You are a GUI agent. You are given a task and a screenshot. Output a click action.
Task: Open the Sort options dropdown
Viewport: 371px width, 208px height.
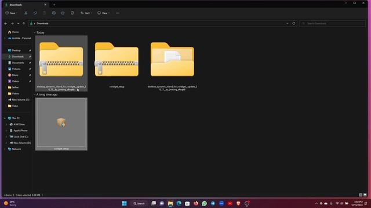[x=86, y=13]
